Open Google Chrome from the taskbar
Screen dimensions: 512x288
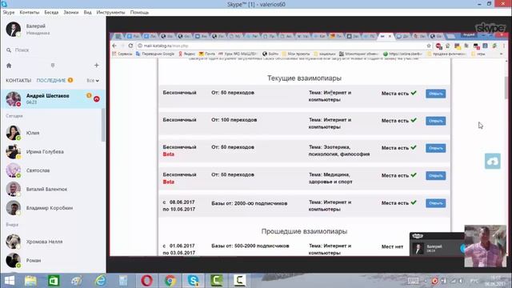170,281
